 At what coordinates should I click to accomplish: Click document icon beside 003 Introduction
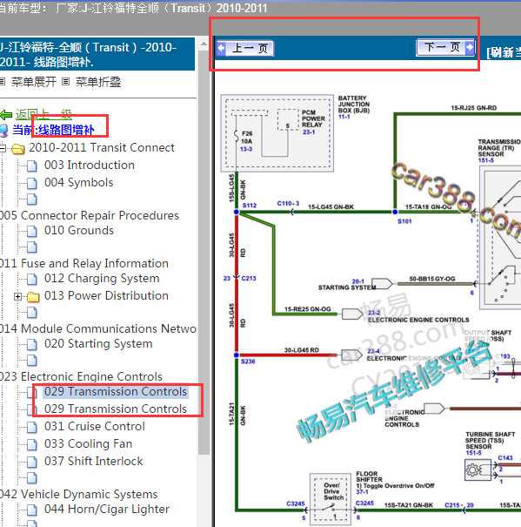(32, 166)
